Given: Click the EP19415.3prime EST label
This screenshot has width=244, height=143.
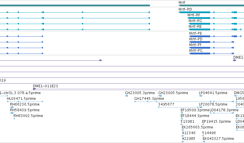Looking at the screenshot, I should point(216,122).
